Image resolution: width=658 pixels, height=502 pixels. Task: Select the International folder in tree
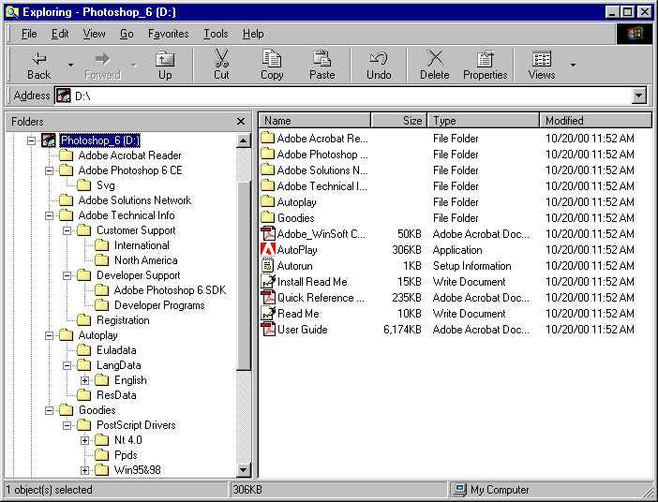[142, 245]
